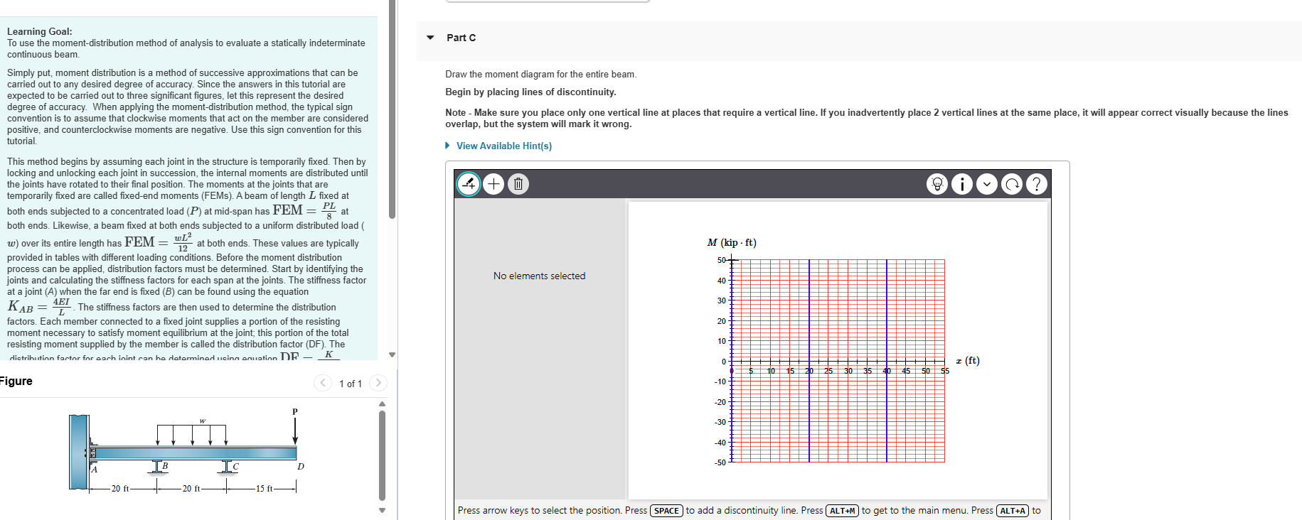Click the 'Part C' heading text
This screenshot has height=520, width=1302.
pyautogui.click(x=461, y=38)
